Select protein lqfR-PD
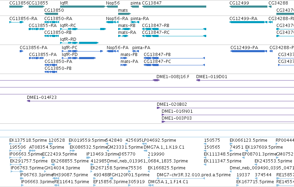 (x=79, y=58)
